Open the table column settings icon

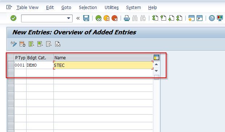pos(156,58)
